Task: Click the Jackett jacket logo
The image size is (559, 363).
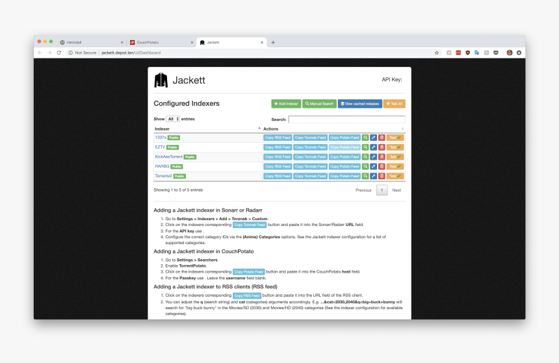Action: click(x=161, y=80)
